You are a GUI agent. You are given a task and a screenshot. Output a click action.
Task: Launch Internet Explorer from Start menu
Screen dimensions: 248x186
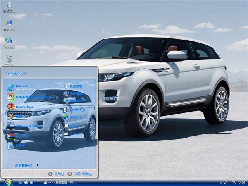pyautogui.click(x=21, y=88)
